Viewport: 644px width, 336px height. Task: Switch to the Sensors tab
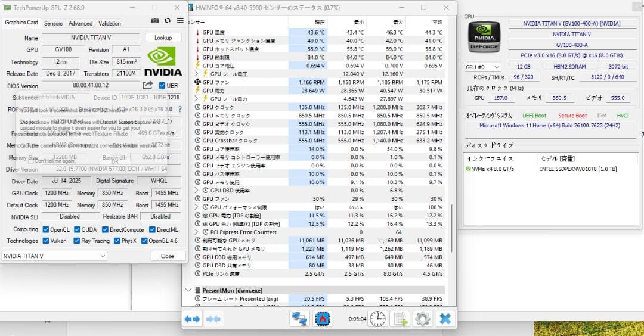54,23
